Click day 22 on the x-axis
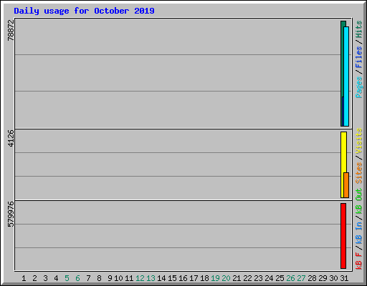This screenshot has width=367, height=286. pos(247,278)
